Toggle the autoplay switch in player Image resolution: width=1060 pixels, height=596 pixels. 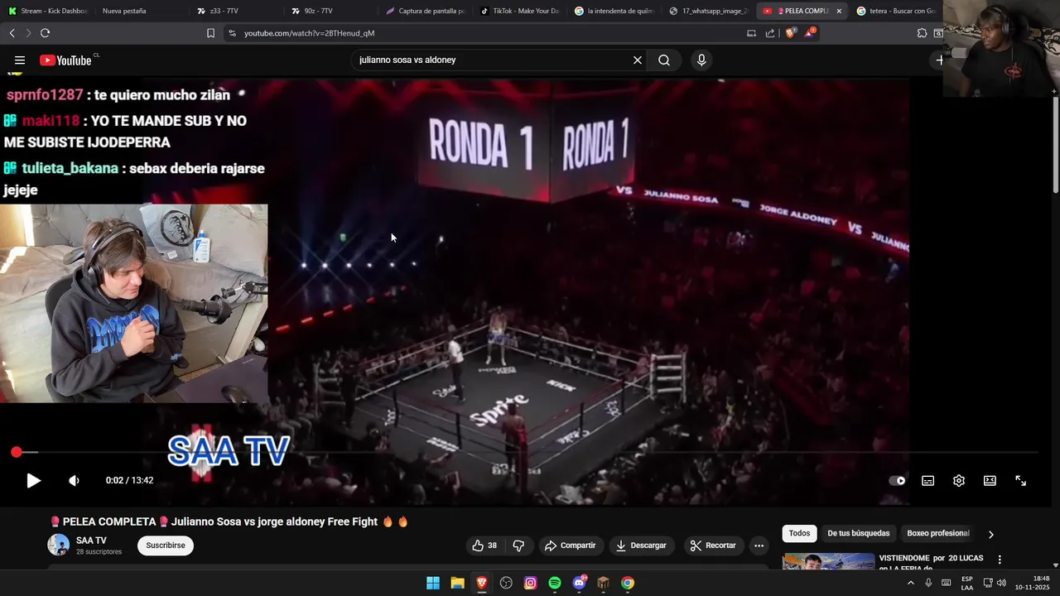point(897,480)
